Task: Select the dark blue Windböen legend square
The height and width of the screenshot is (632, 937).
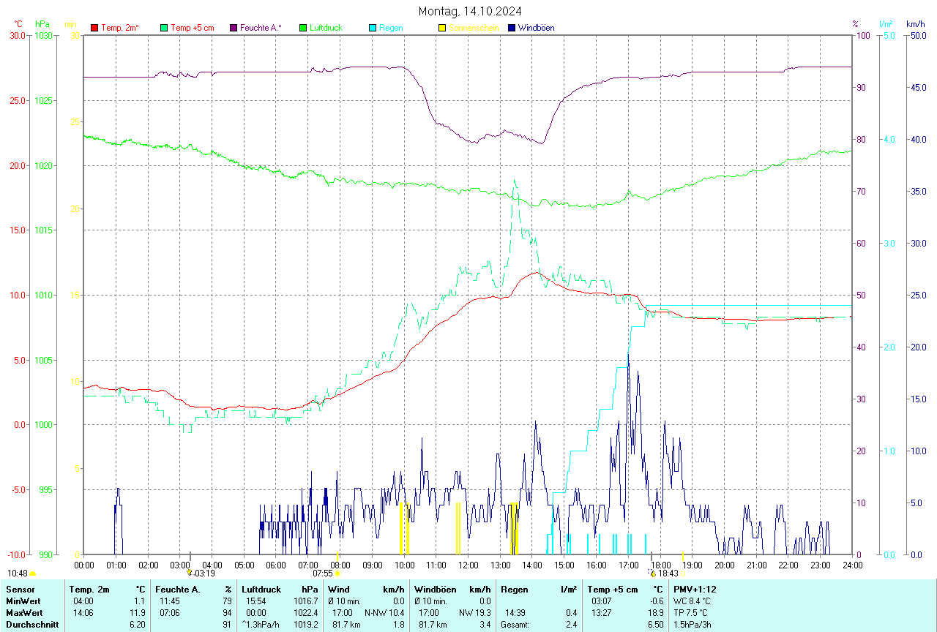Action: pos(512,28)
